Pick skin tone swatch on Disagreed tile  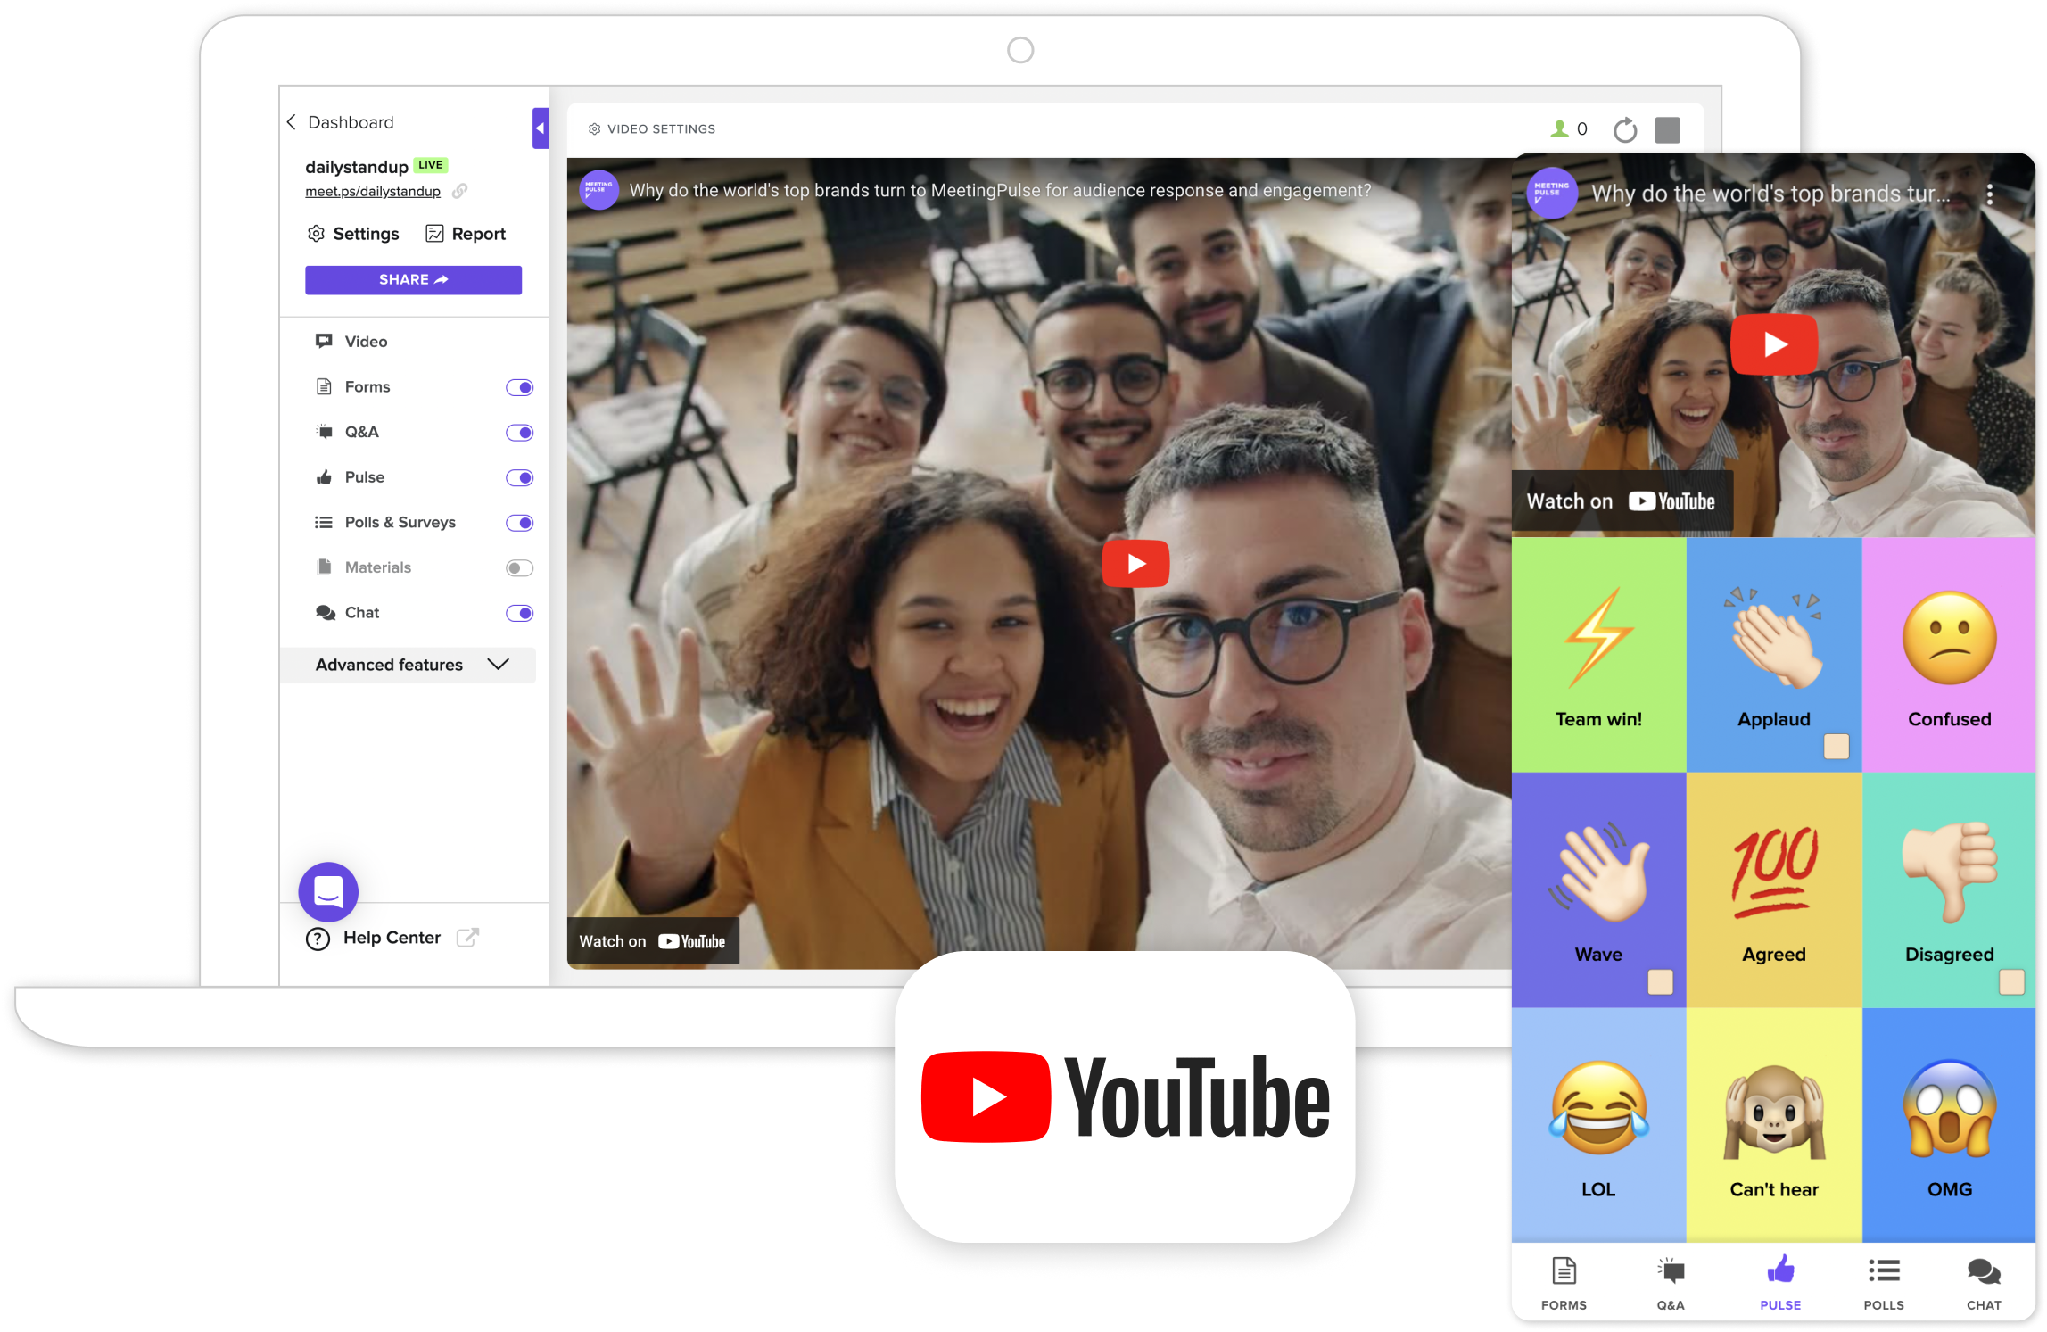coord(2012,982)
